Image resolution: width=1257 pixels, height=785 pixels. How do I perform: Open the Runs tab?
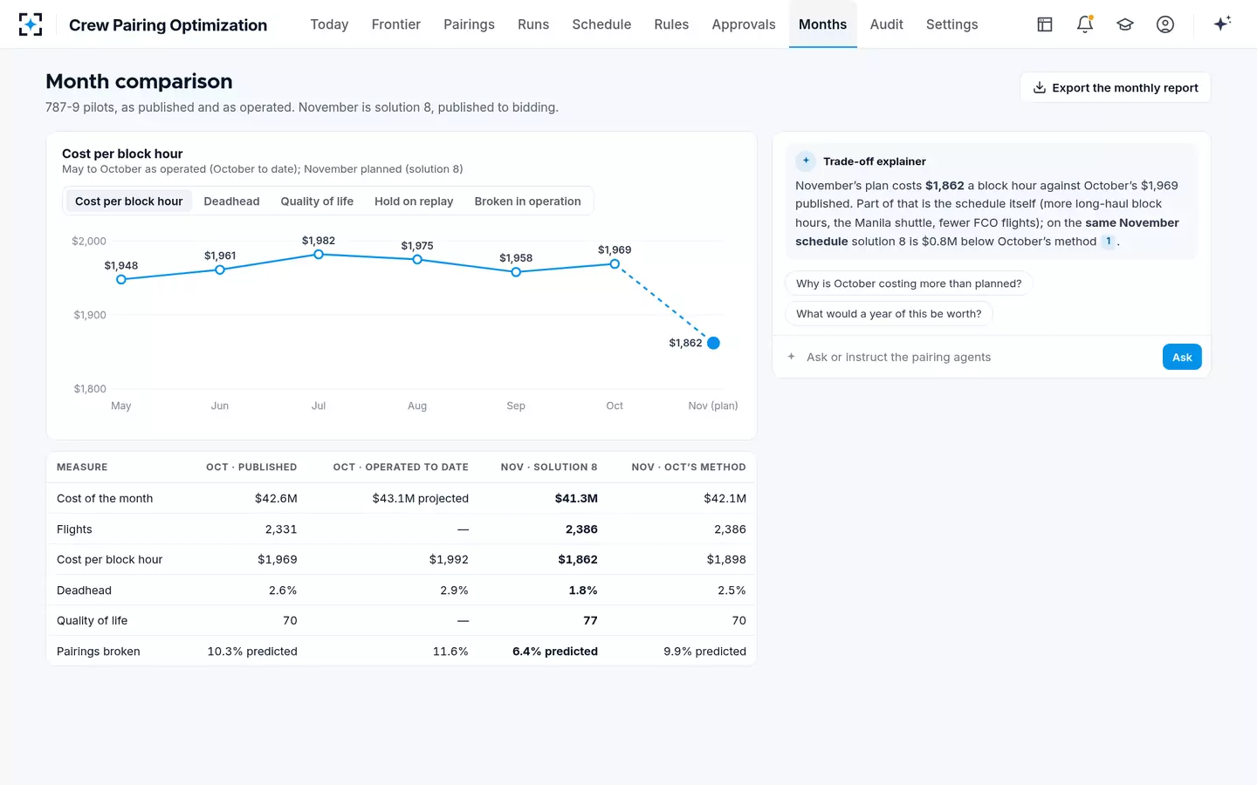pos(533,24)
